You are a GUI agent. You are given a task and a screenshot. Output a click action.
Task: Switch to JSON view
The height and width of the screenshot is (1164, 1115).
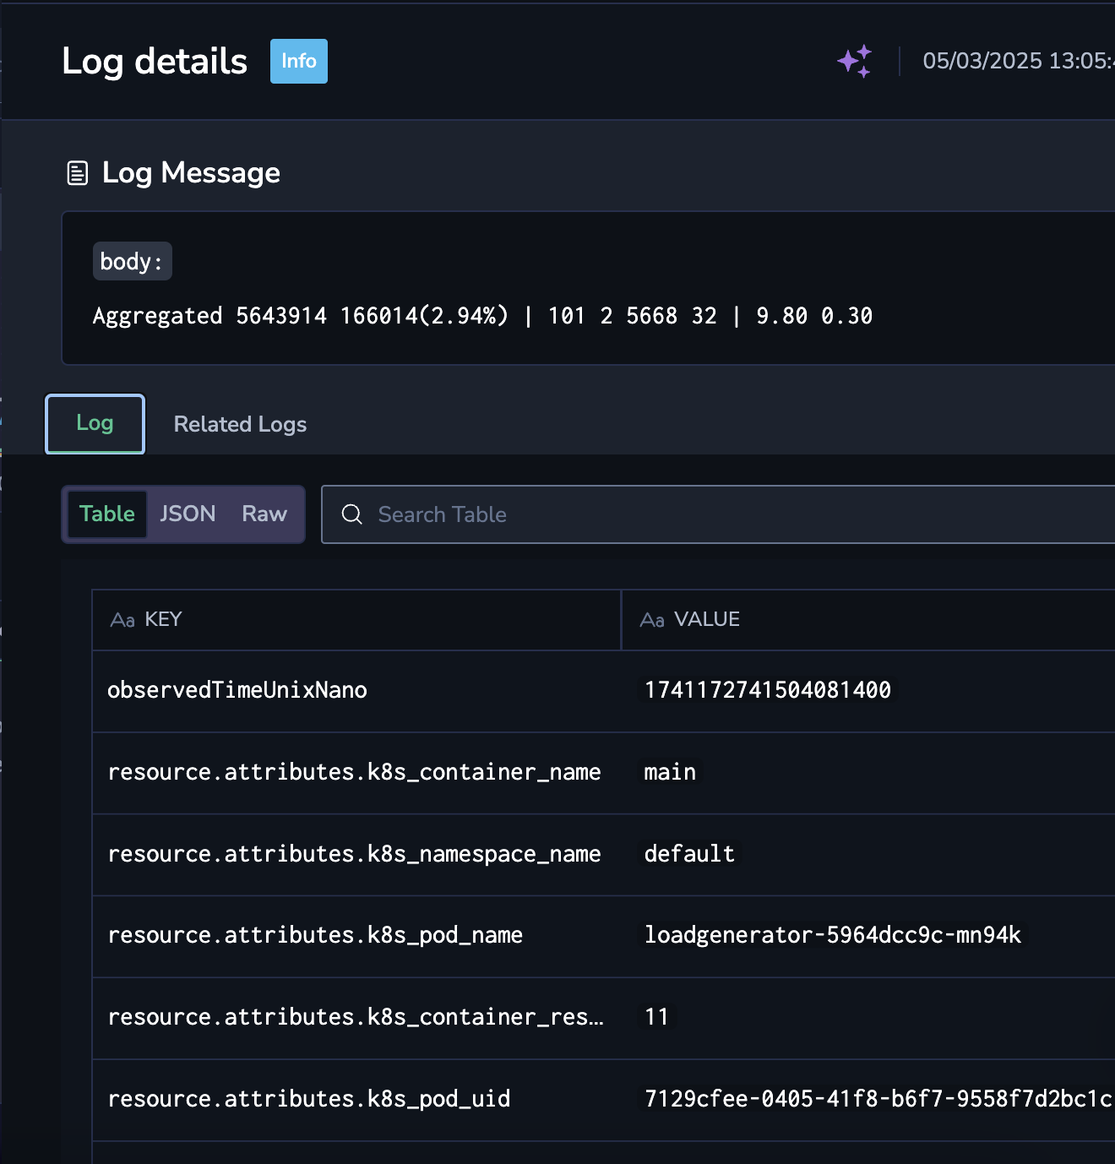pos(188,514)
